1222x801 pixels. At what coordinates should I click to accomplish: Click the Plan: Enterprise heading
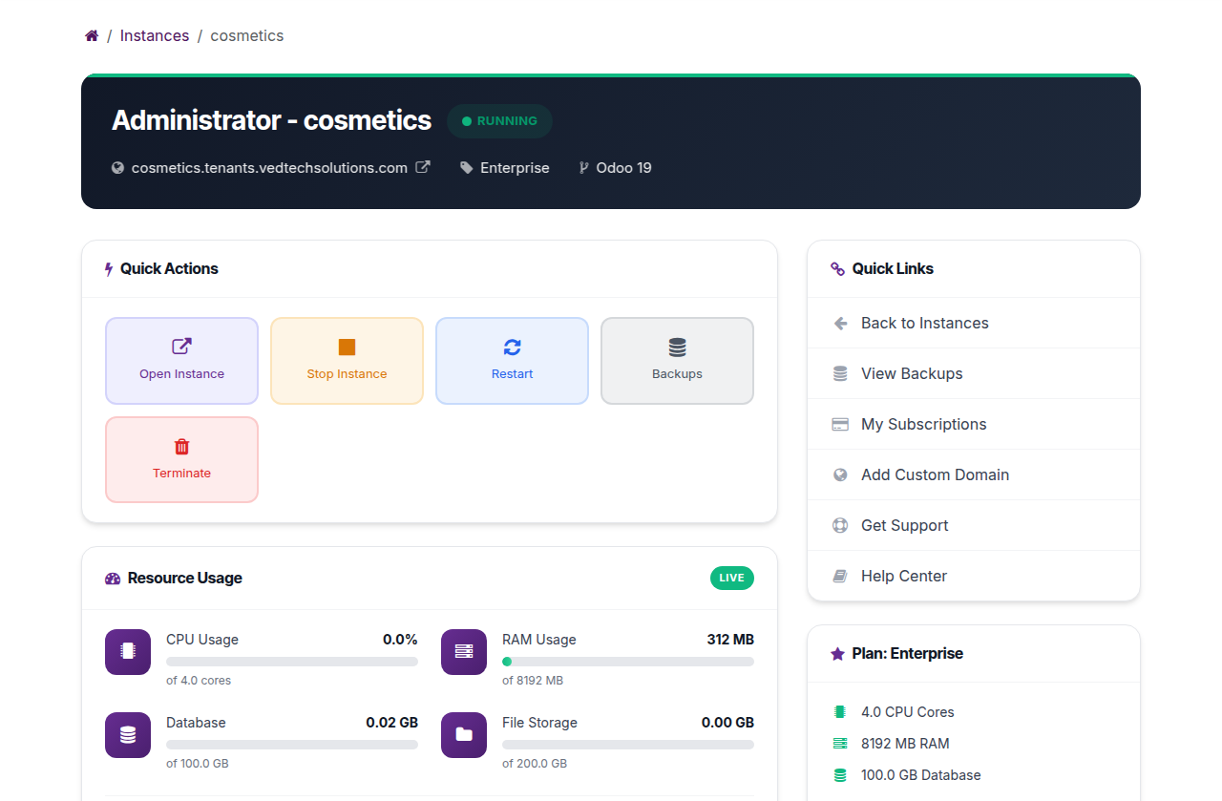(908, 654)
